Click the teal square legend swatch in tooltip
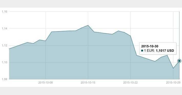This screenshot has height=95, width=182. [142, 51]
